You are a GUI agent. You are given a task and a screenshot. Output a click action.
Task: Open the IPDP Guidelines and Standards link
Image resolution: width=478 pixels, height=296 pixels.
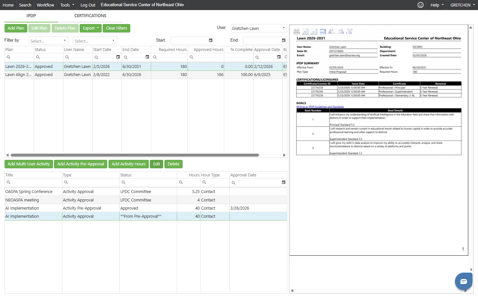pyautogui.click(x=320, y=107)
